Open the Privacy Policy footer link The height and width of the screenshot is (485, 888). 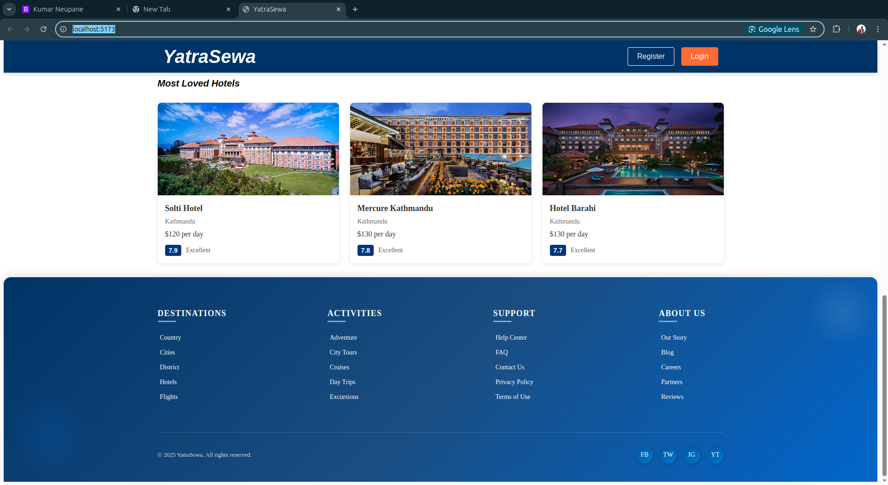(x=514, y=382)
